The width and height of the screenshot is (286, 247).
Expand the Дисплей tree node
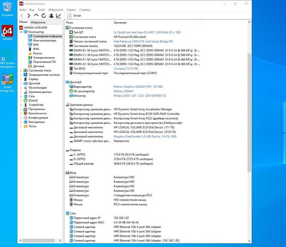pyautogui.click(x=21, y=84)
